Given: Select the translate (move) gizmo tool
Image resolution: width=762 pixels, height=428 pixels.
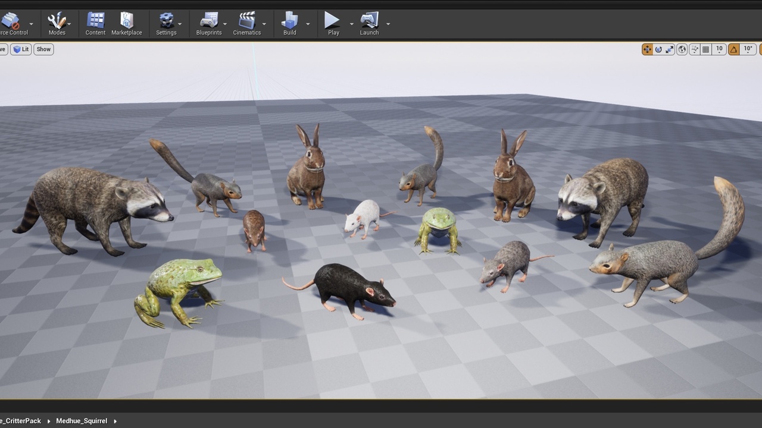Looking at the screenshot, I should tap(647, 49).
